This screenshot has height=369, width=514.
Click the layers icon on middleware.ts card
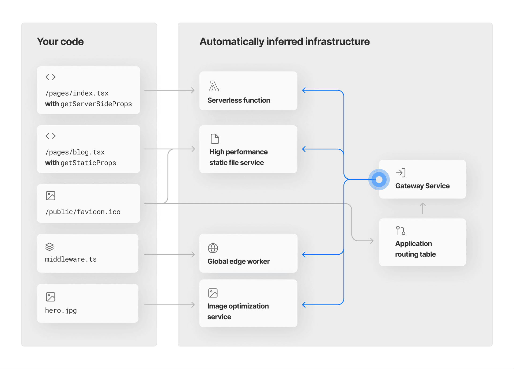coord(50,247)
